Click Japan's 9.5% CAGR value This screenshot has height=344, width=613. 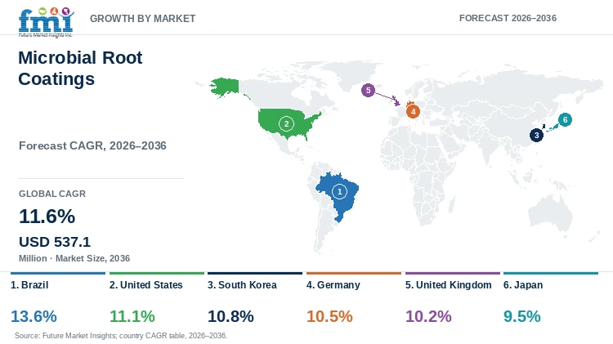[522, 316]
